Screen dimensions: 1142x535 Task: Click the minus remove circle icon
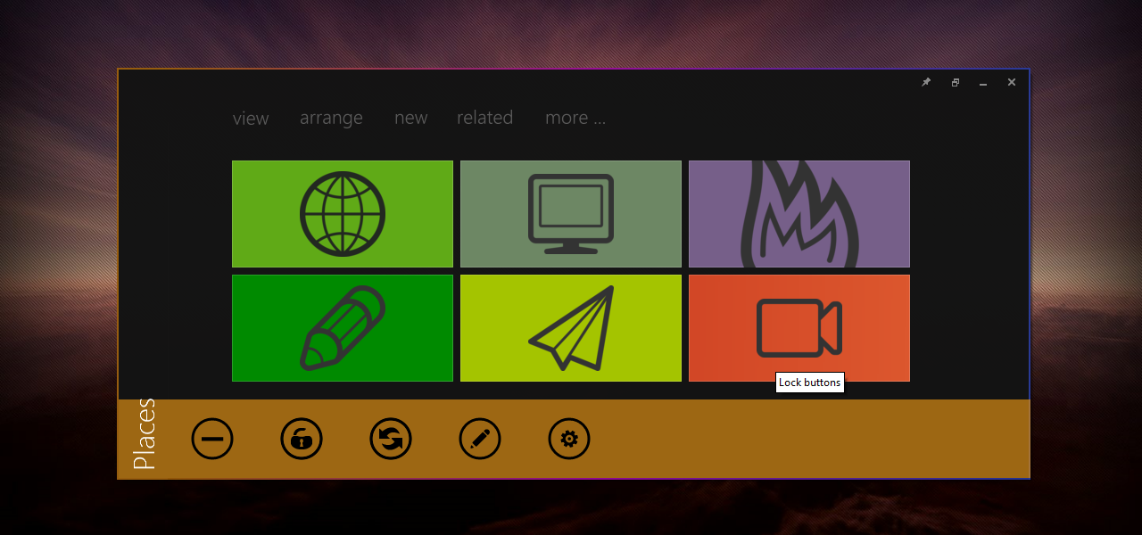212,439
